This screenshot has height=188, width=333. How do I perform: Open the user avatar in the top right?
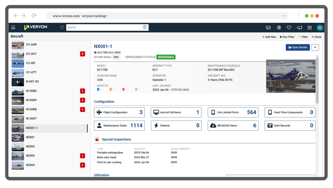320,27
